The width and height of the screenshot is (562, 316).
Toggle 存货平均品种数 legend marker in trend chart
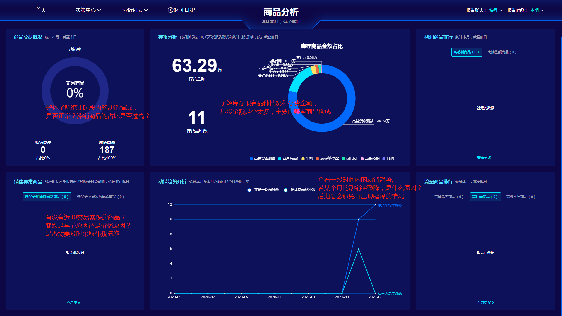249,190
